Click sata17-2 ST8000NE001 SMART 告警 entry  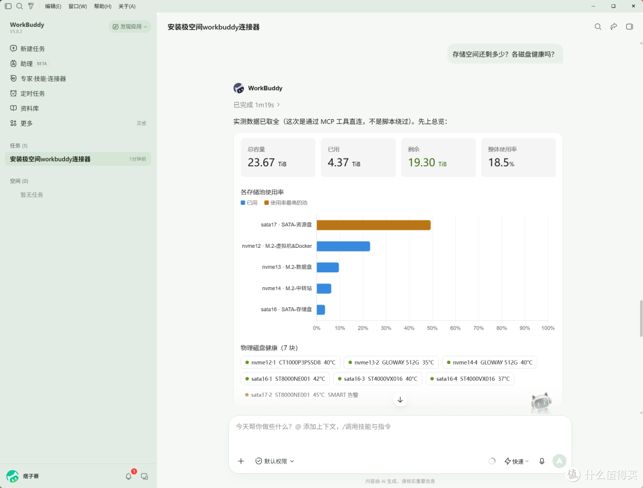tap(301, 395)
